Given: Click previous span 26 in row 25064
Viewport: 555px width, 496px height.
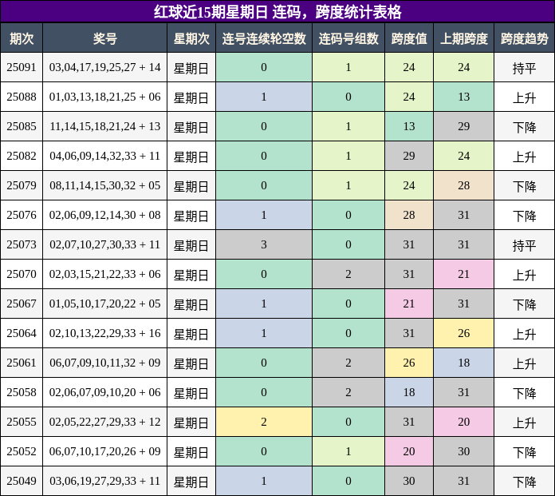Looking at the screenshot, I should pyautogui.click(x=463, y=333).
